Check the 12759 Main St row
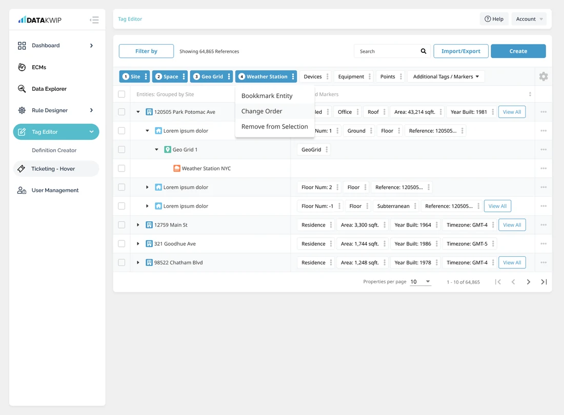Viewport: 564px width, 415px height. [122, 225]
